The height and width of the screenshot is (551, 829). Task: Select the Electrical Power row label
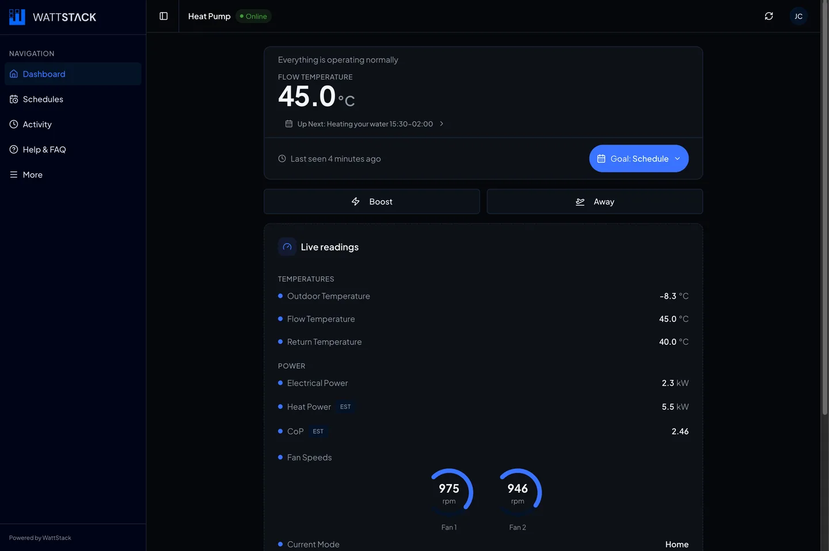(x=318, y=383)
